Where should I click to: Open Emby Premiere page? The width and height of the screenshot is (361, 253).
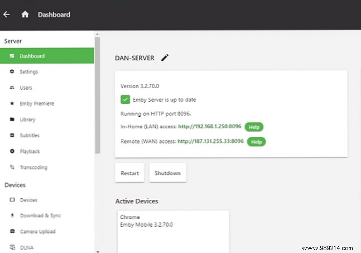pos(47,103)
